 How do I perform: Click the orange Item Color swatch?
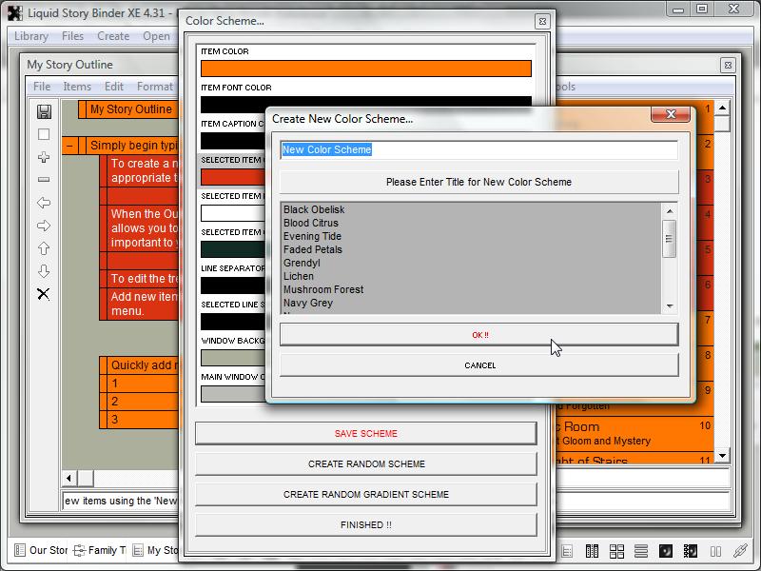click(x=366, y=69)
